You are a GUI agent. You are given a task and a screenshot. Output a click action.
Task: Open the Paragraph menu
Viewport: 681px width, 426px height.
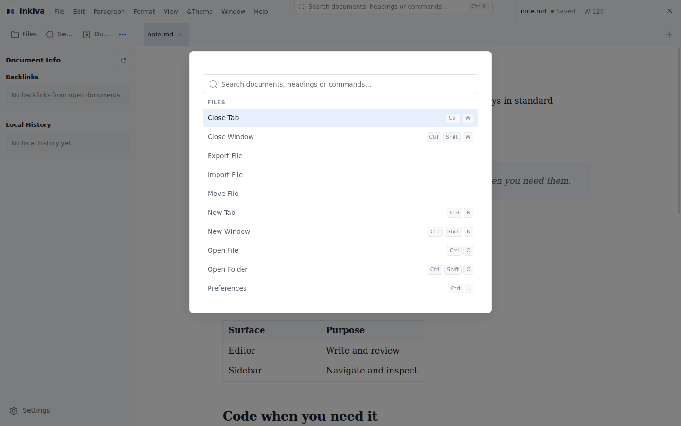pos(109,11)
